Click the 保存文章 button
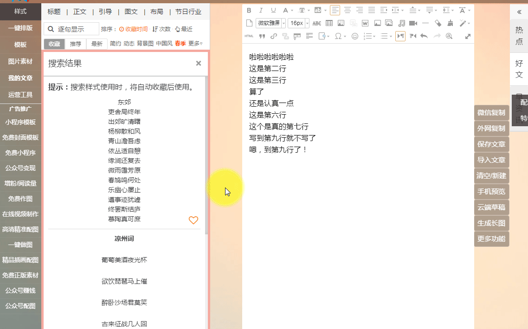Viewport: 528px width, 329px height. 491,144
